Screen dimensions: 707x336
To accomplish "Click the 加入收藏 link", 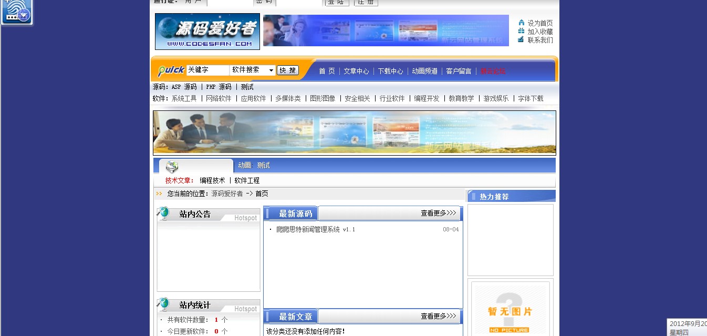I will pyautogui.click(x=540, y=32).
